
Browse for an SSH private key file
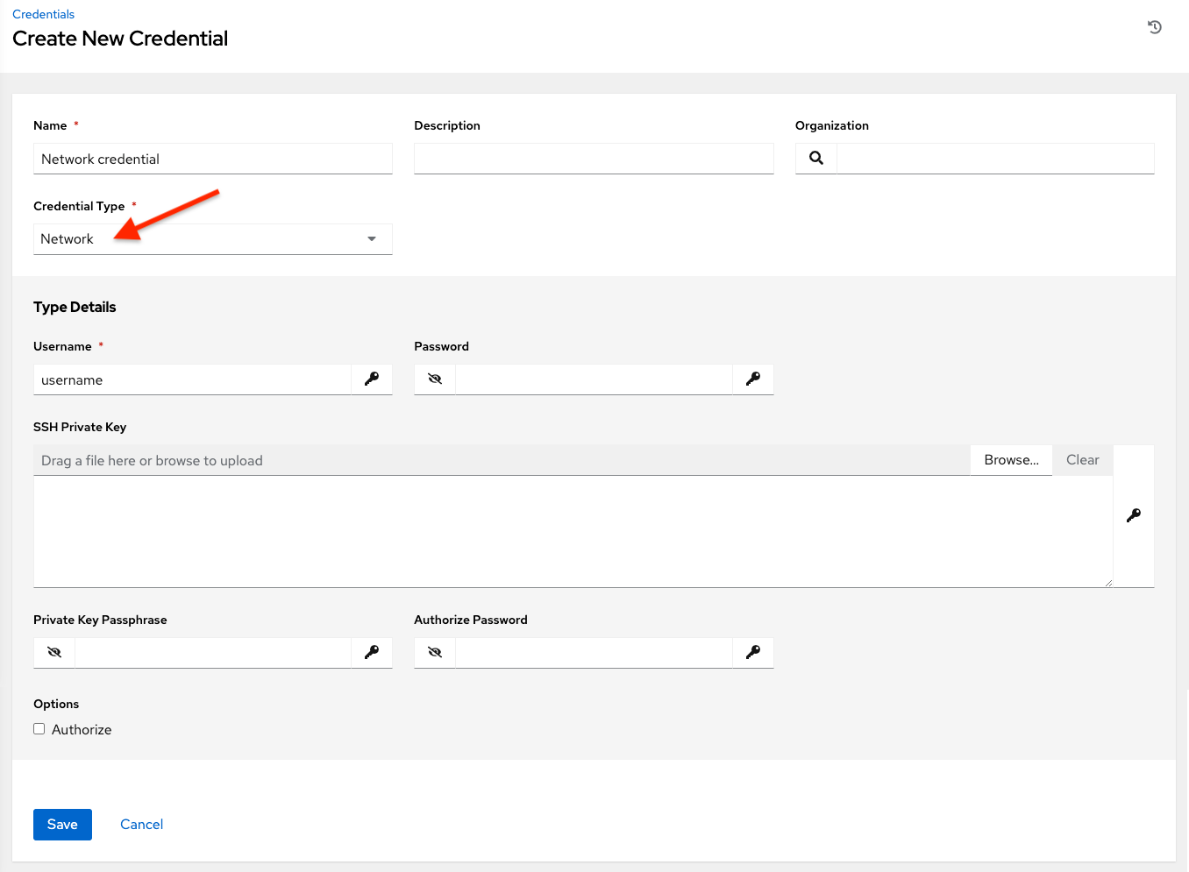1010,459
